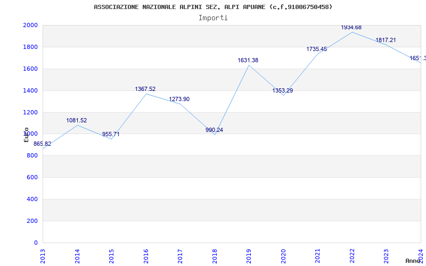Click y-axis value 1800

(30, 47)
